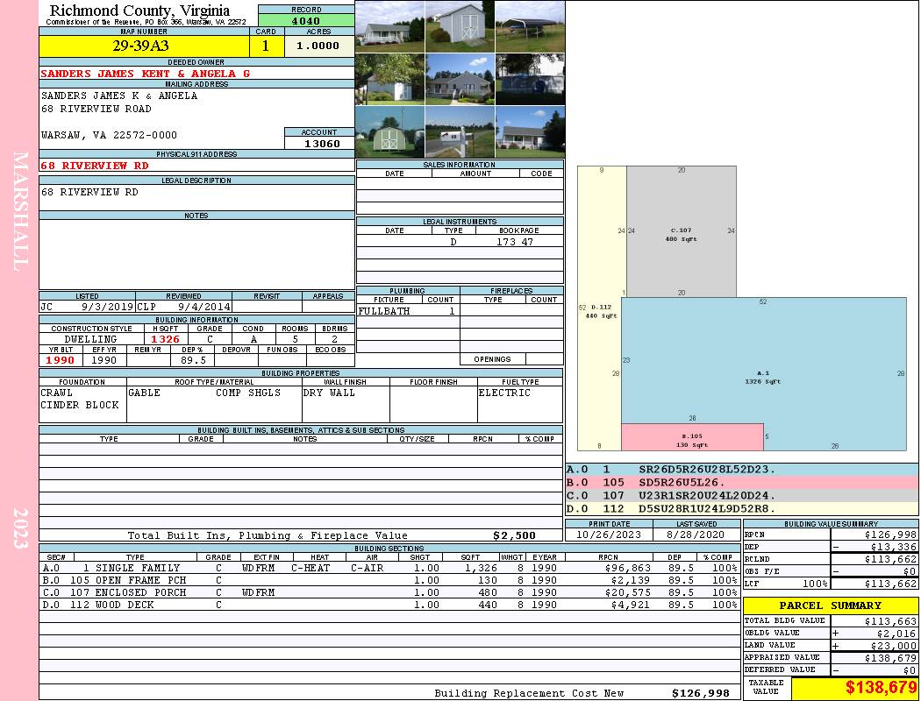Screen dimensions: 921x701
Task: Click red physical 911 address 68 RIVERVIEW RD
Action: [x=95, y=166]
